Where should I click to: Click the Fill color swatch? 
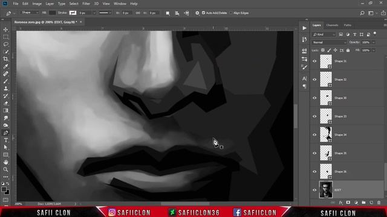tap(52, 13)
